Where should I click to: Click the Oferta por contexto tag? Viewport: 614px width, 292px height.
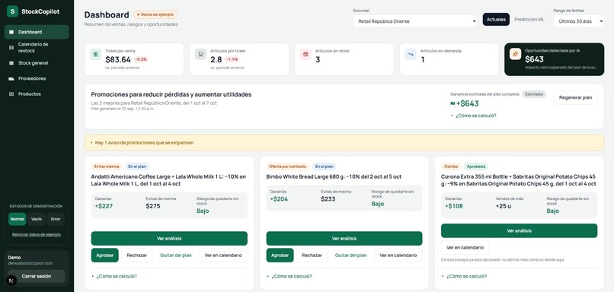(x=287, y=167)
